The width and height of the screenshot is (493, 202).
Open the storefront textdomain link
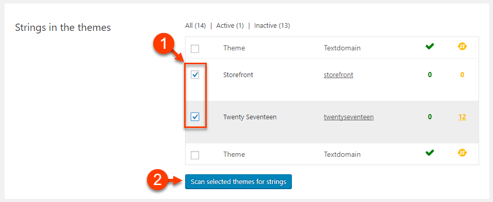(x=338, y=75)
